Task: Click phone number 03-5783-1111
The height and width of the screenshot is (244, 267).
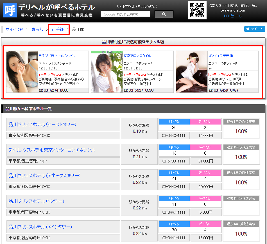Action: pyautogui.click(x=174, y=161)
